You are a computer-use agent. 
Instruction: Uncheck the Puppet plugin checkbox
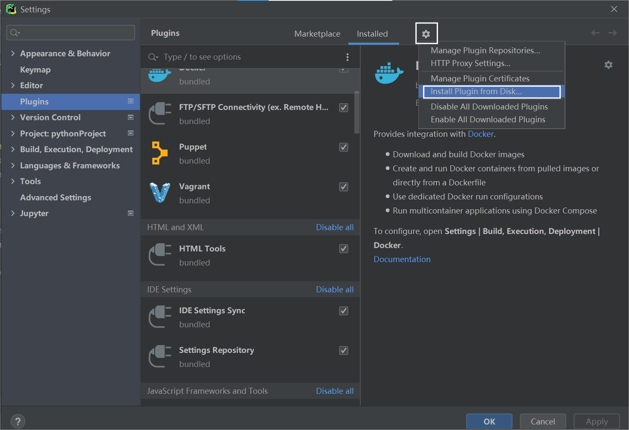[343, 147]
